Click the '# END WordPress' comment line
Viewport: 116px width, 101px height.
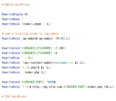click(x=14, y=96)
